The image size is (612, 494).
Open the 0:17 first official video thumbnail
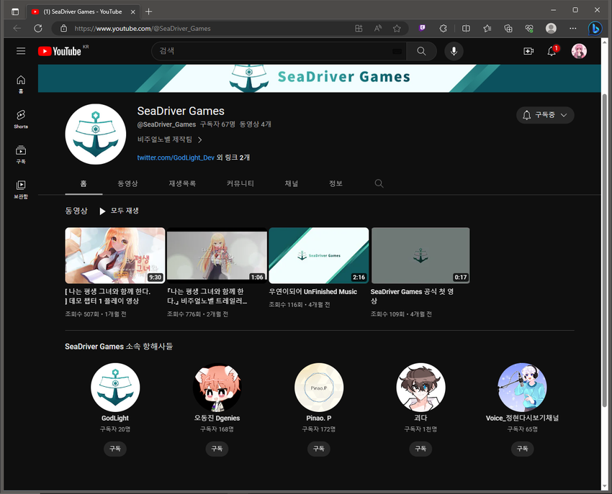pyautogui.click(x=420, y=255)
